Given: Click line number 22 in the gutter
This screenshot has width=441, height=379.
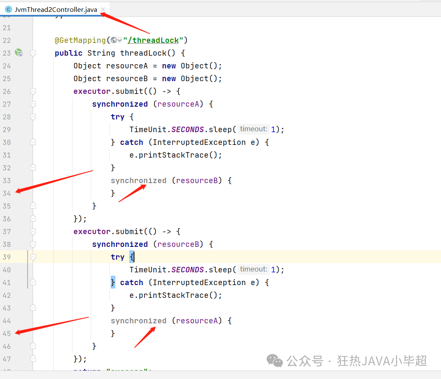Looking at the screenshot, I should [7, 40].
